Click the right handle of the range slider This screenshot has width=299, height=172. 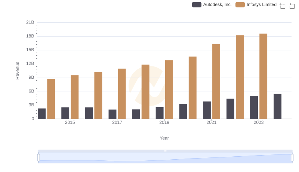pos(292,158)
